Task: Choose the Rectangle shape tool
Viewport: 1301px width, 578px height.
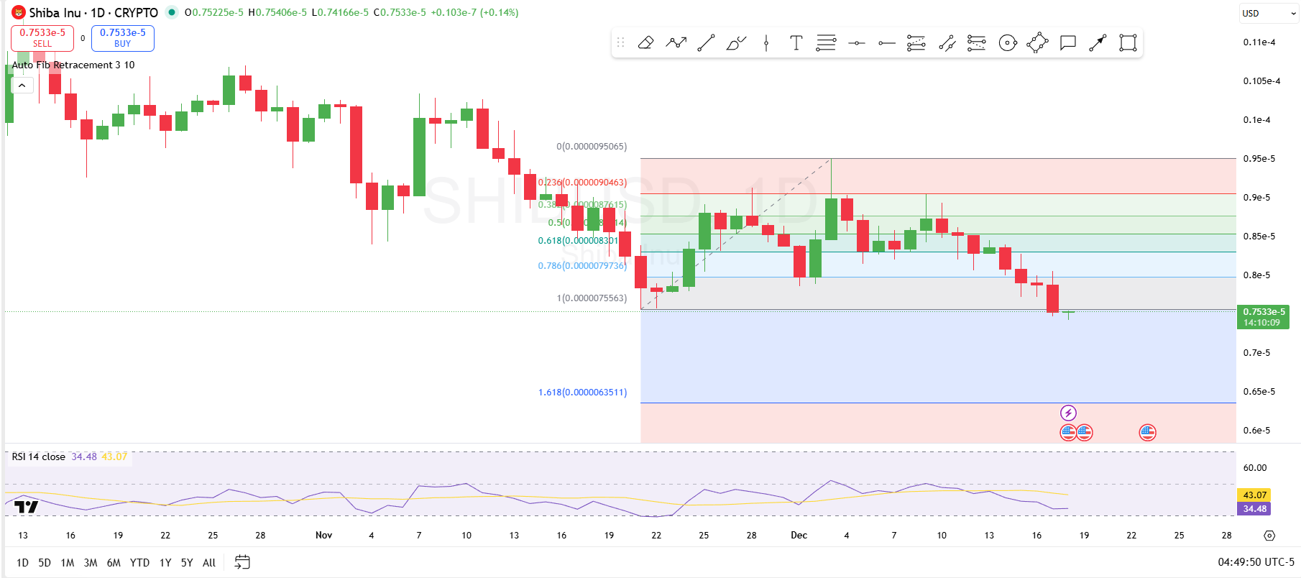Action: pyautogui.click(x=1128, y=43)
